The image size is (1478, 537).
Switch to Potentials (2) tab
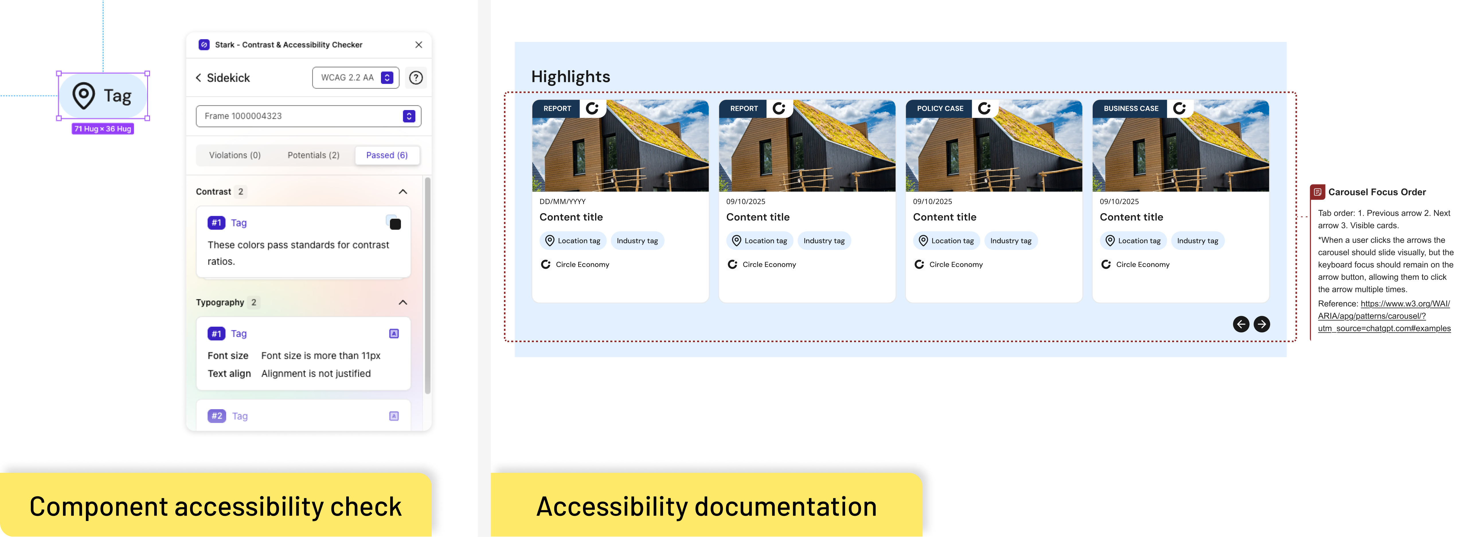tap(313, 156)
